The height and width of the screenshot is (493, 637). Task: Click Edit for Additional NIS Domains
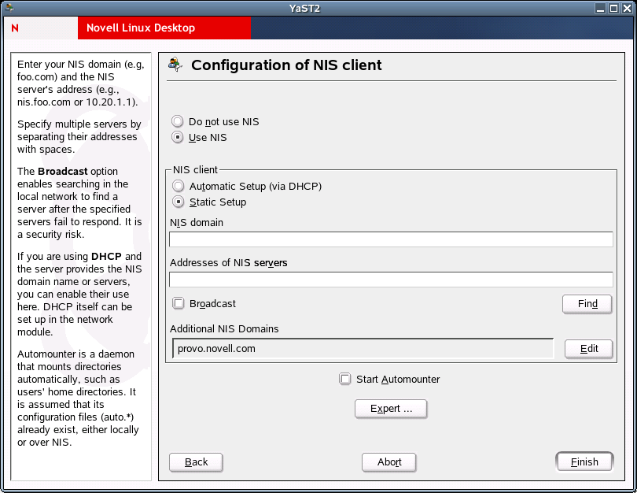[589, 349]
